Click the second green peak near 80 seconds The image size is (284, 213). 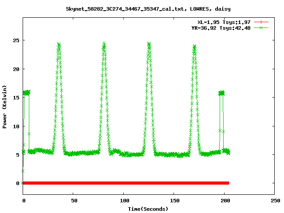click(104, 44)
